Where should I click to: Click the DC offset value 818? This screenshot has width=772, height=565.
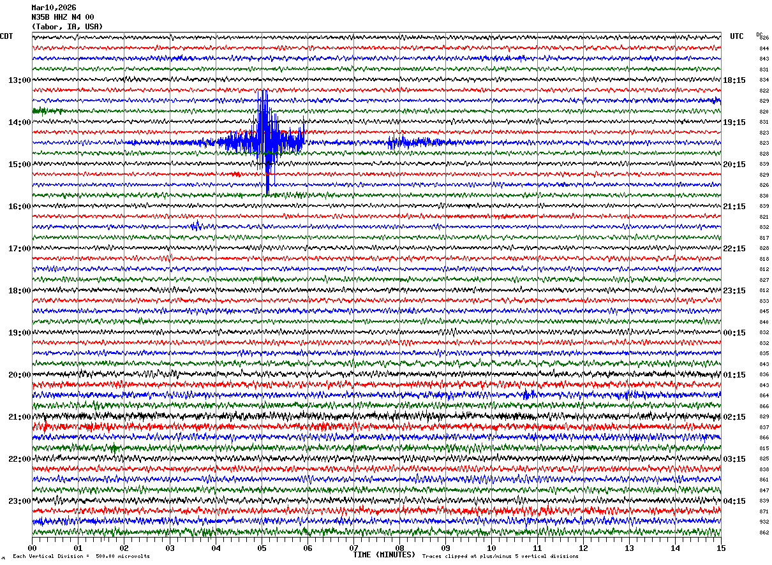click(764, 259)
